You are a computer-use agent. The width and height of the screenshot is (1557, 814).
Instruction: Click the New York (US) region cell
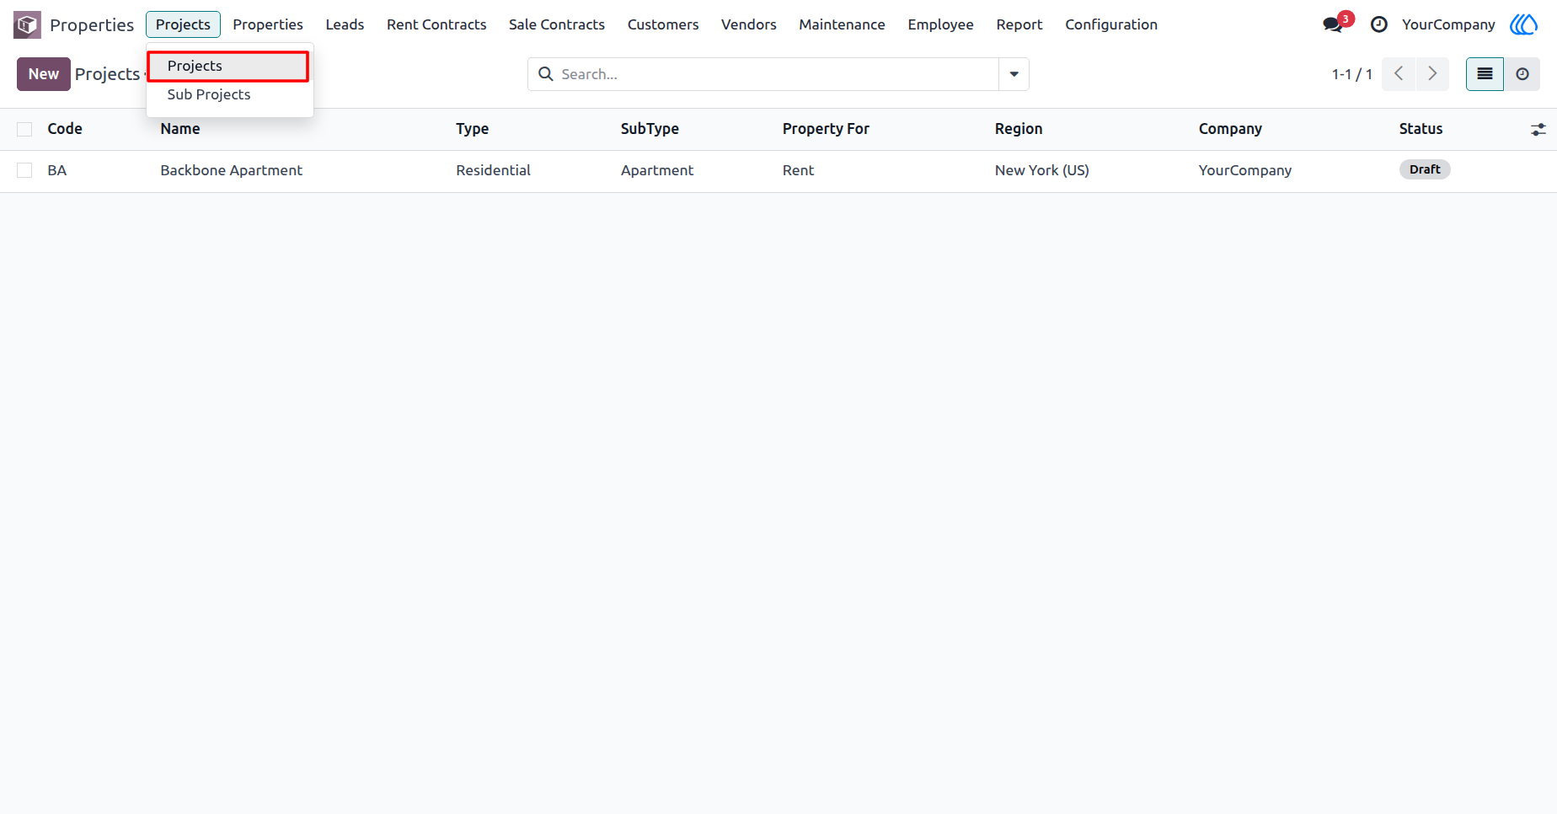1042,170
